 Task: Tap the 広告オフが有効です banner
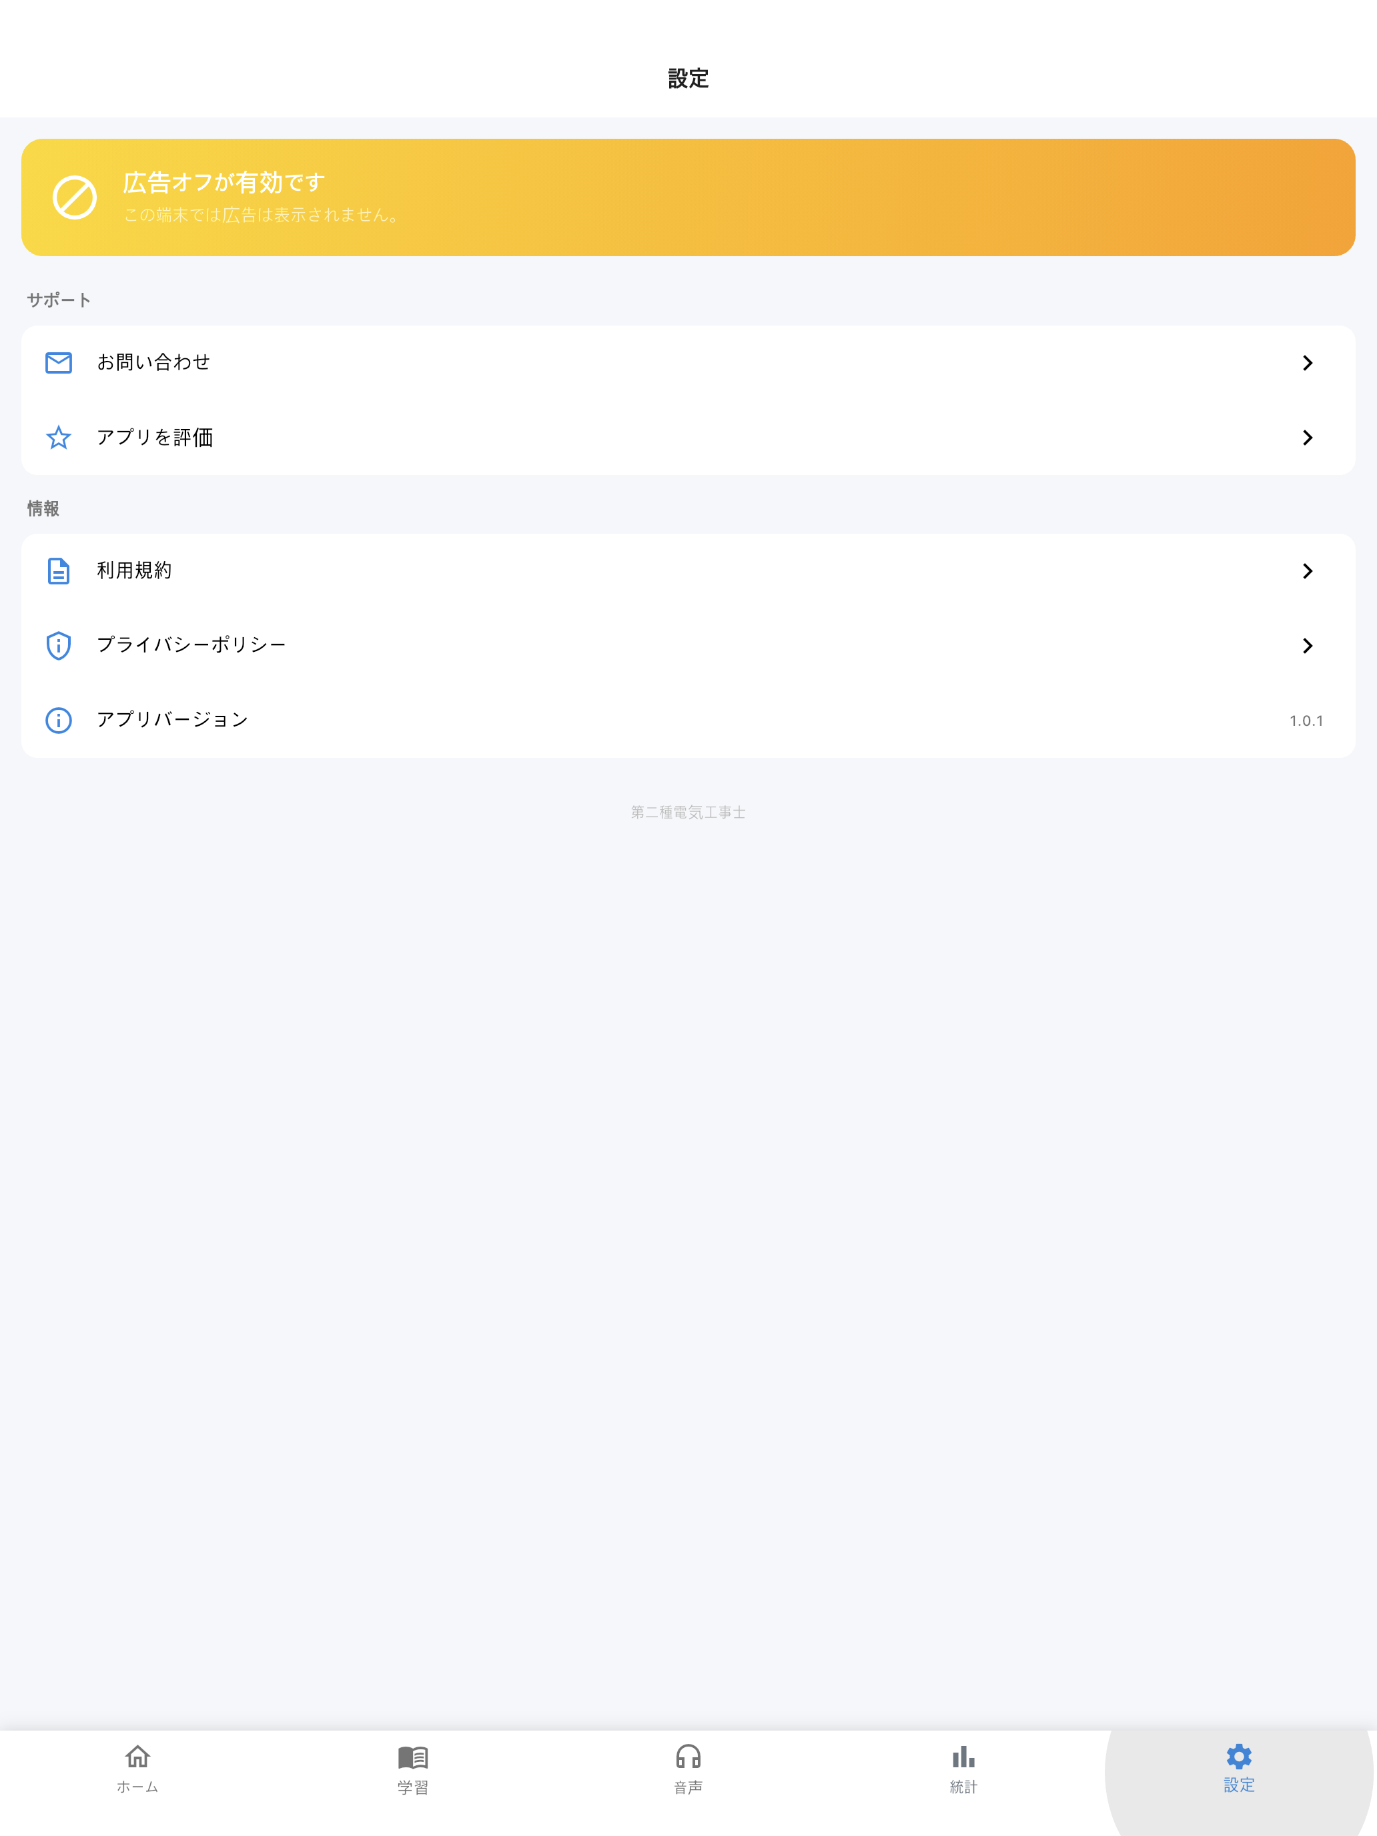pyautogui.click(x=688, y=197)
